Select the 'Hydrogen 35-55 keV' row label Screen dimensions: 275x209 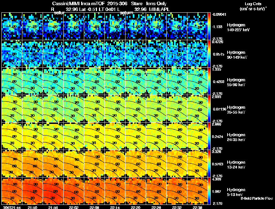[236, 110]
